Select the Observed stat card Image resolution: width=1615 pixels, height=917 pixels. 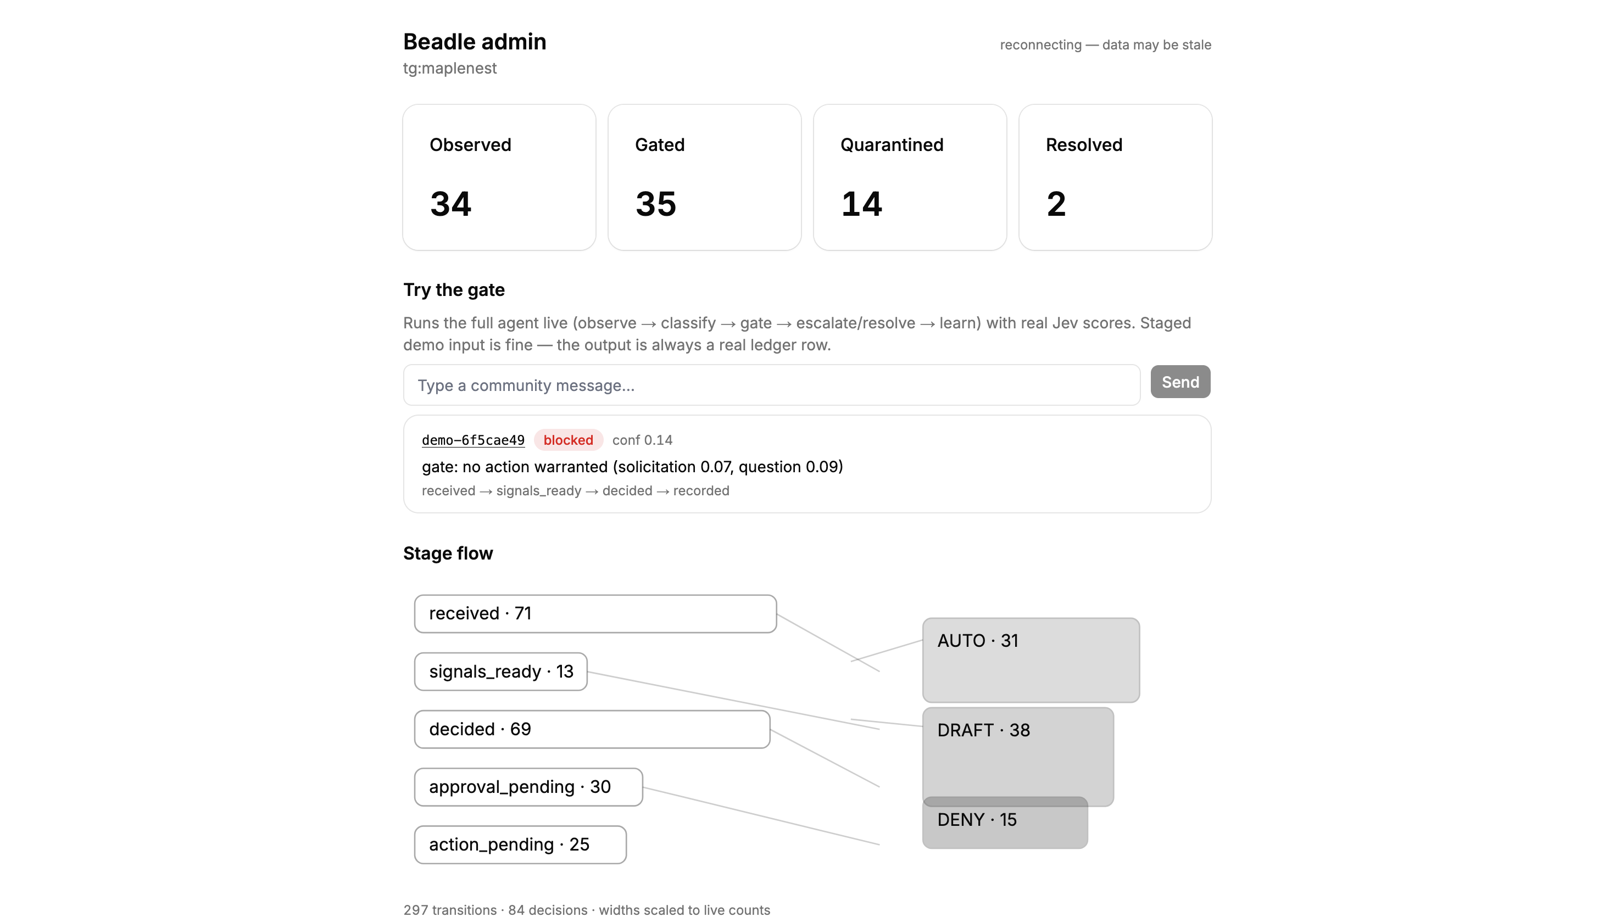click(499, 177)
